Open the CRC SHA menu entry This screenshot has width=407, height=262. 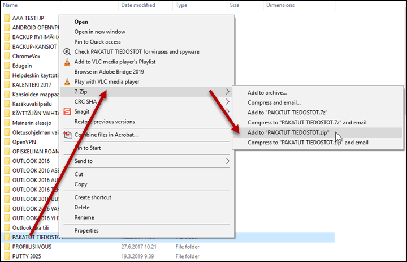click(147, 102)
